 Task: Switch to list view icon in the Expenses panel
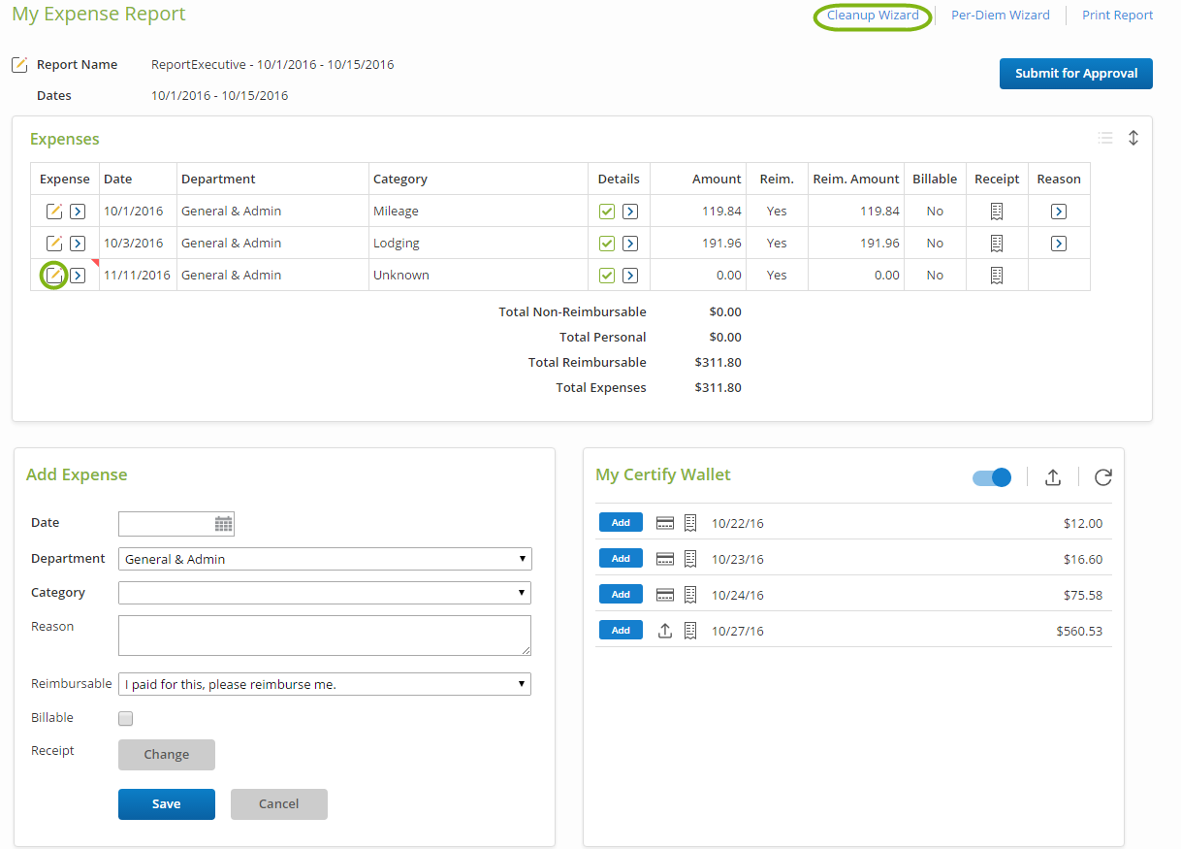click(x=1104, y=139)
